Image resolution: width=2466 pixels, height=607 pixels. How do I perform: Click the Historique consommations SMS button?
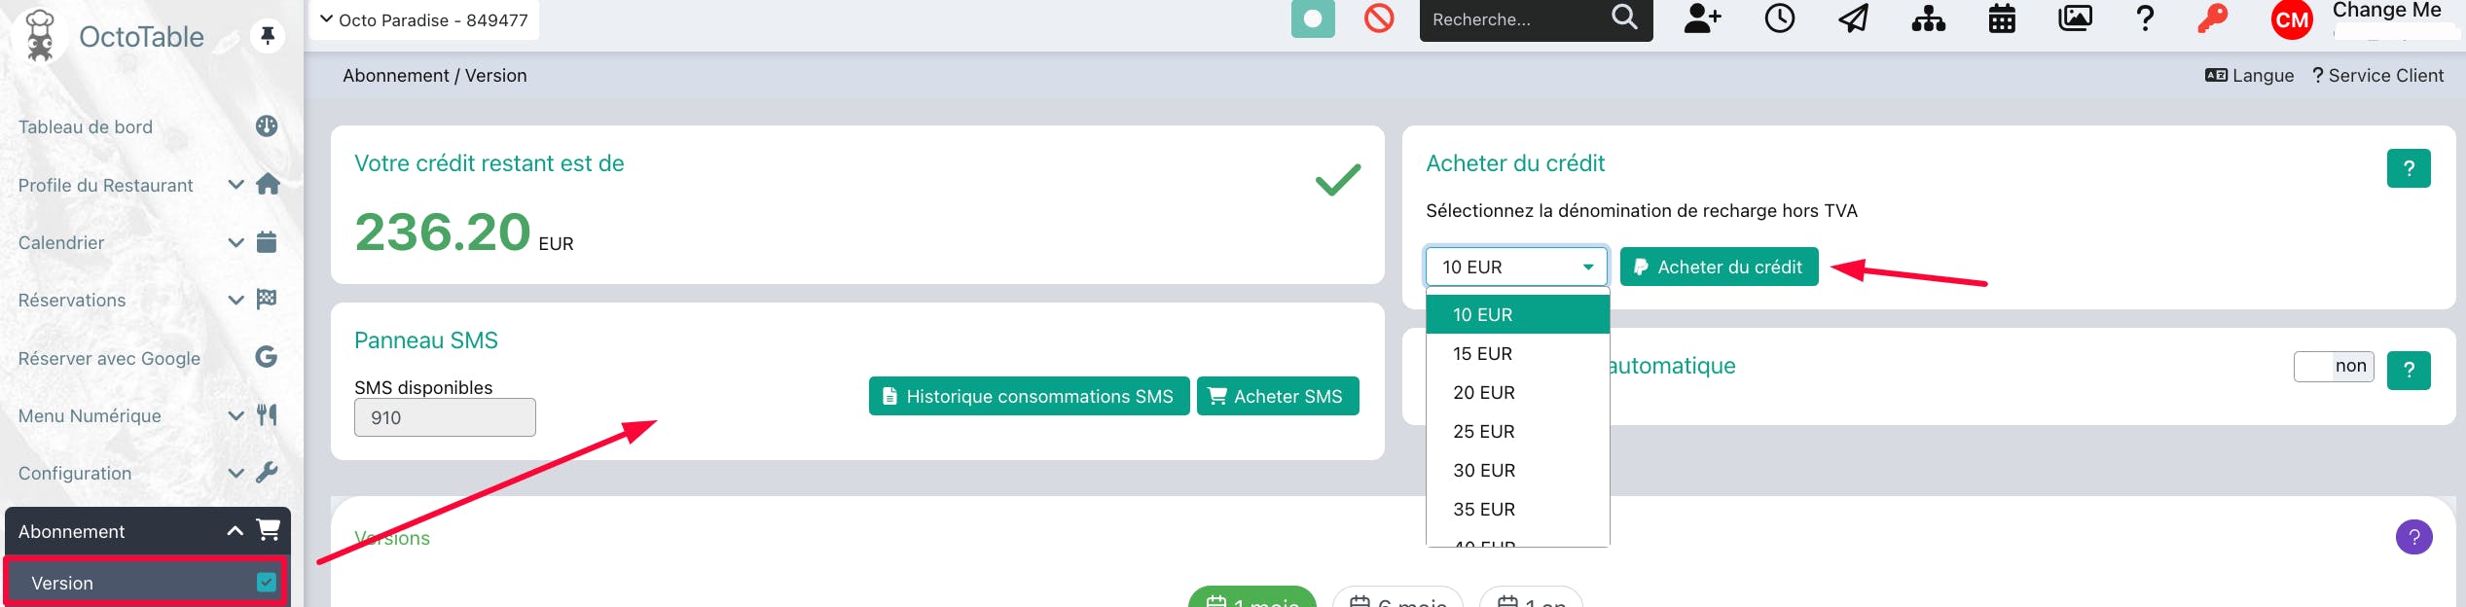[1029, 397]
